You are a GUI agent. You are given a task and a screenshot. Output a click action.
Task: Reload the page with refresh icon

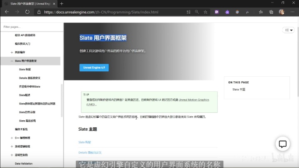point(27,12)
